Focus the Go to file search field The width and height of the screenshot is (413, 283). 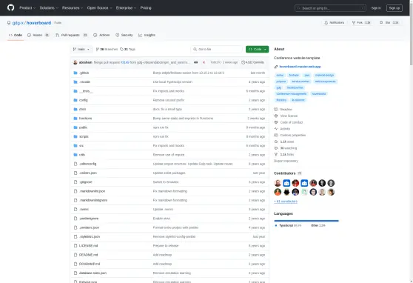click(216, 50)
